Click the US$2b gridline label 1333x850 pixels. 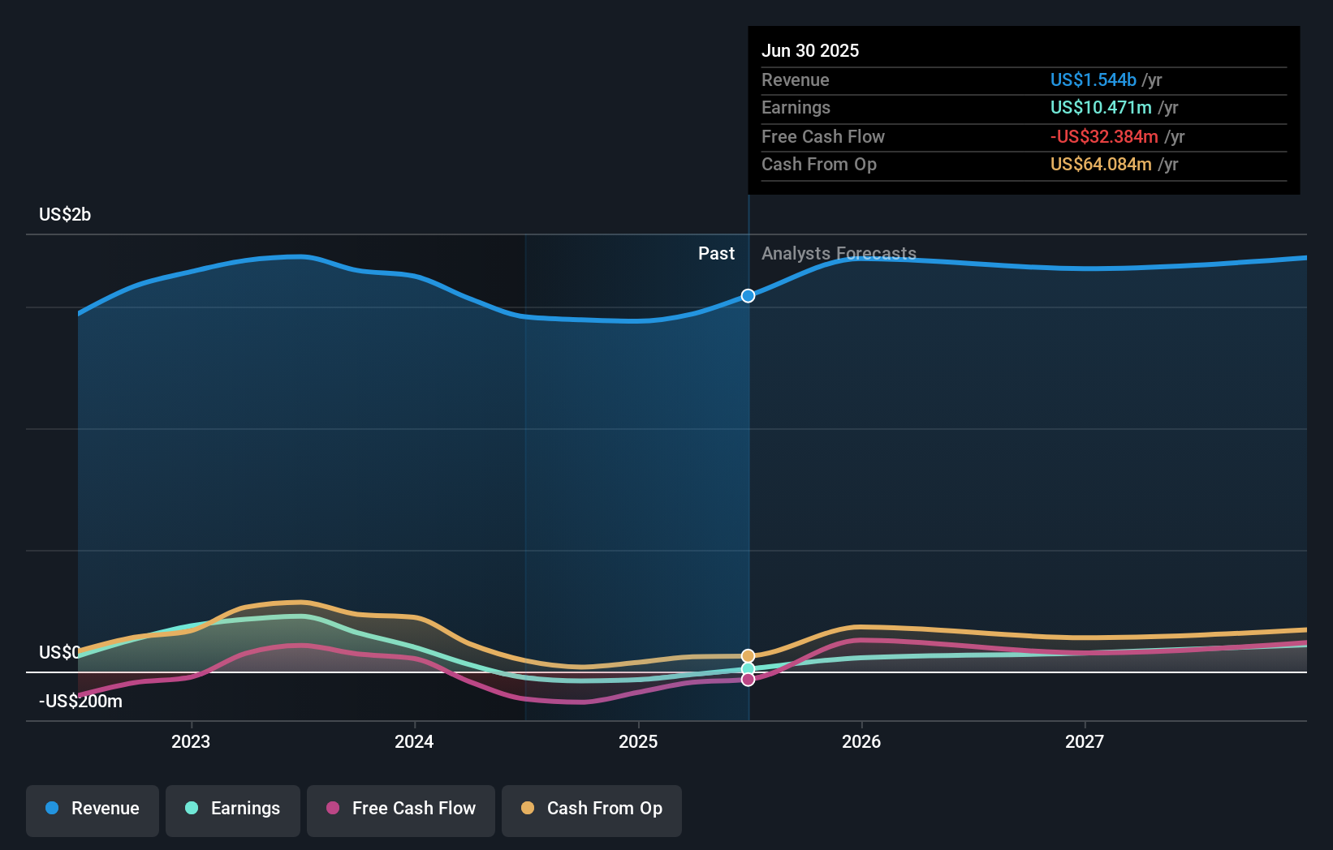[64, 214]
